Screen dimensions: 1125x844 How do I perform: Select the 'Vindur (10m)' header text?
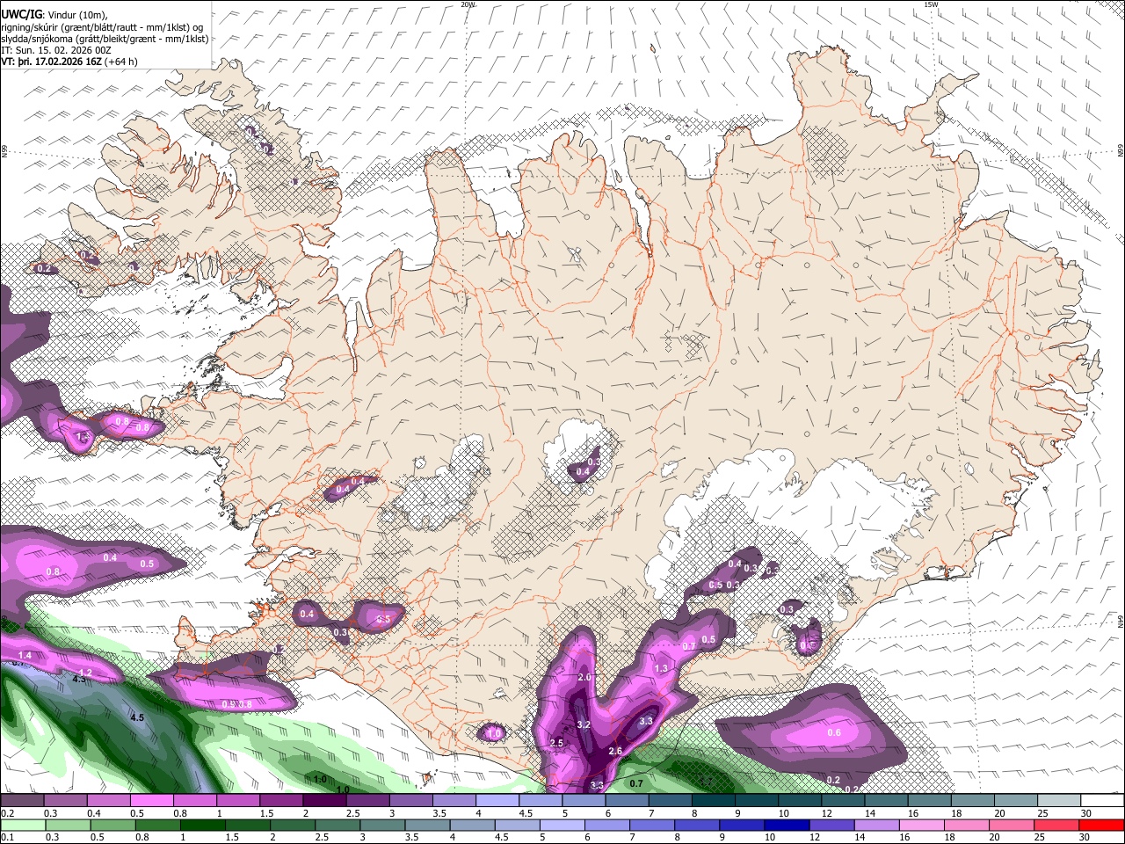(x=77, y=15)
